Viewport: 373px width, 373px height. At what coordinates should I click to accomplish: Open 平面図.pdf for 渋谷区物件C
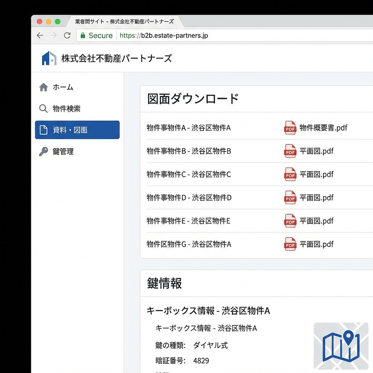click(317, 174)
